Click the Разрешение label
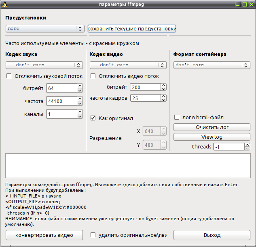The width and height of the screenshot is (256, 247). pyautogui.click(x=106, y=138)
